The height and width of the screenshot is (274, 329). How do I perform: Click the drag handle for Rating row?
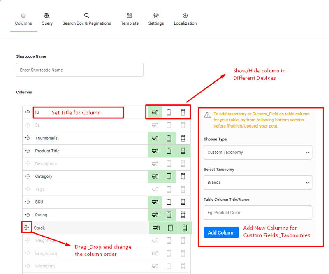28,215
